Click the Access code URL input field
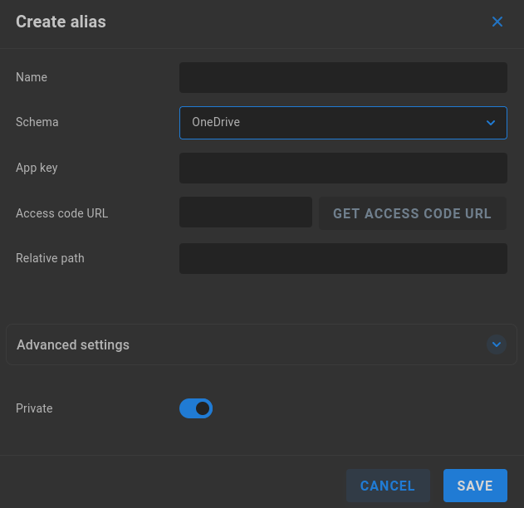524x508 pixels. [x=246, y=212]
